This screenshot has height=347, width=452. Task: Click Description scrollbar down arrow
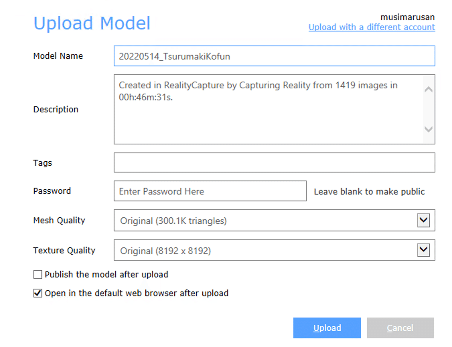(428, 129)
